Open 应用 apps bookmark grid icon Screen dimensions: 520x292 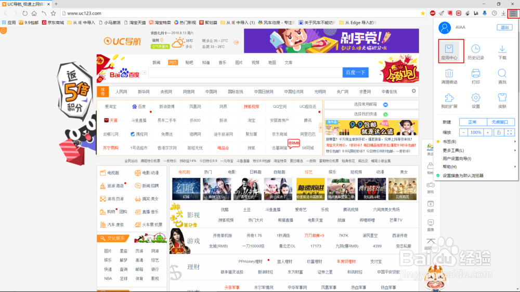[9, 22]
